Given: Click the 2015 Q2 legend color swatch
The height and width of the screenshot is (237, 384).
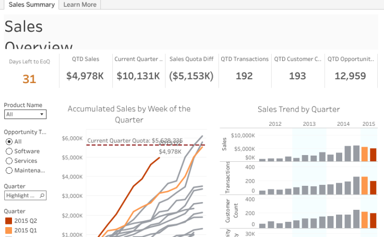Looking at the screenshot, I should [8, 221].
